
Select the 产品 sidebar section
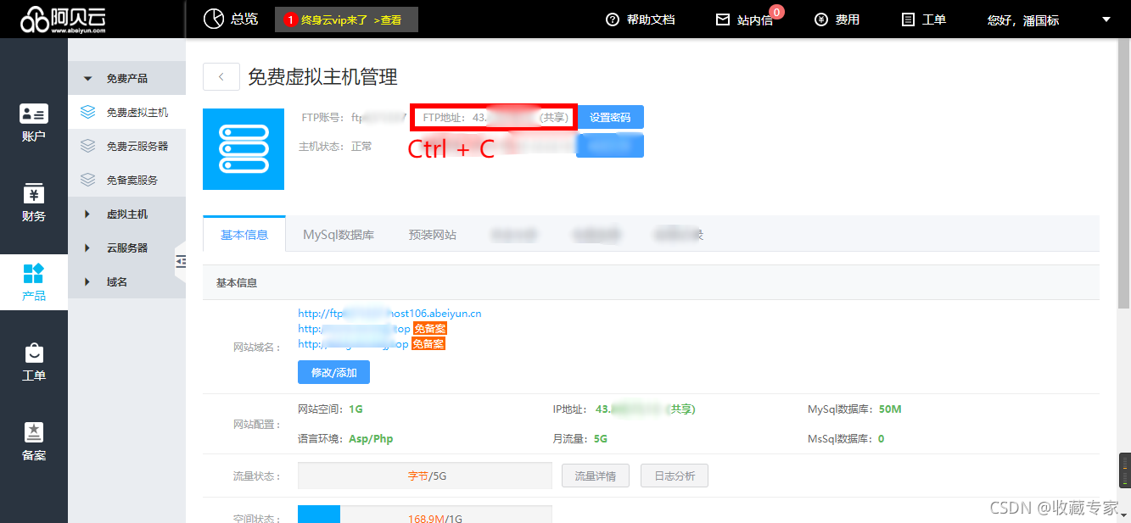tap(34, 282)
